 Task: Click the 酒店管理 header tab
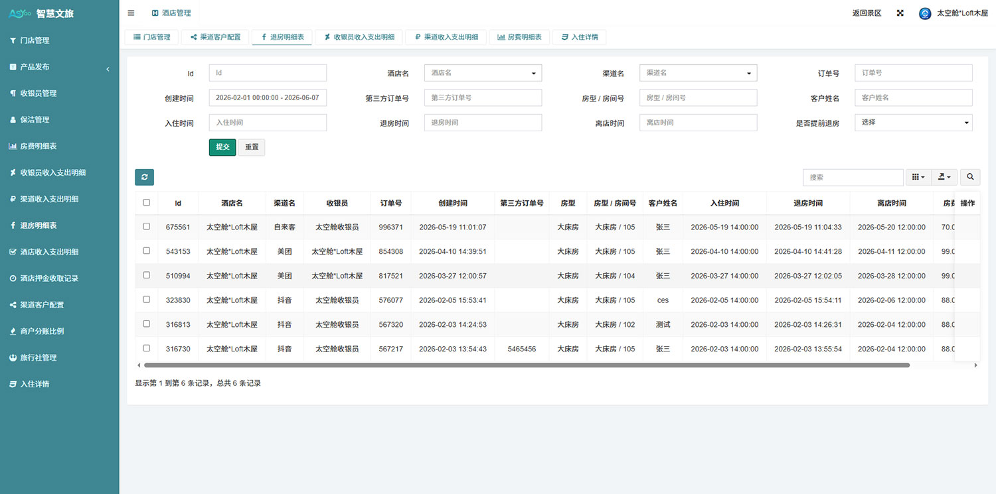pos(171,13)
